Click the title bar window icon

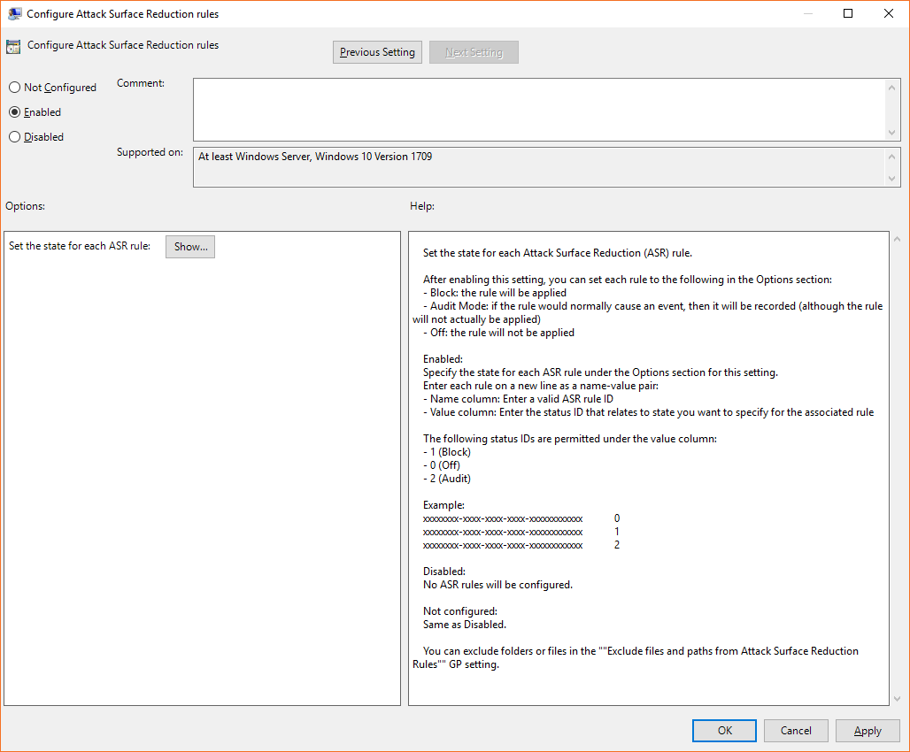point(14,13)
